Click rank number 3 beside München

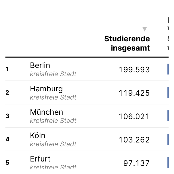tap(7, 116)
